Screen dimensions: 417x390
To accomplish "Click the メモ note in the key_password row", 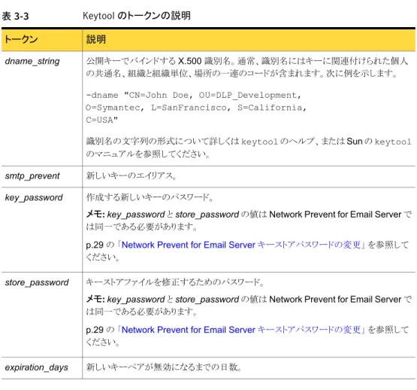I will [249, 221].
